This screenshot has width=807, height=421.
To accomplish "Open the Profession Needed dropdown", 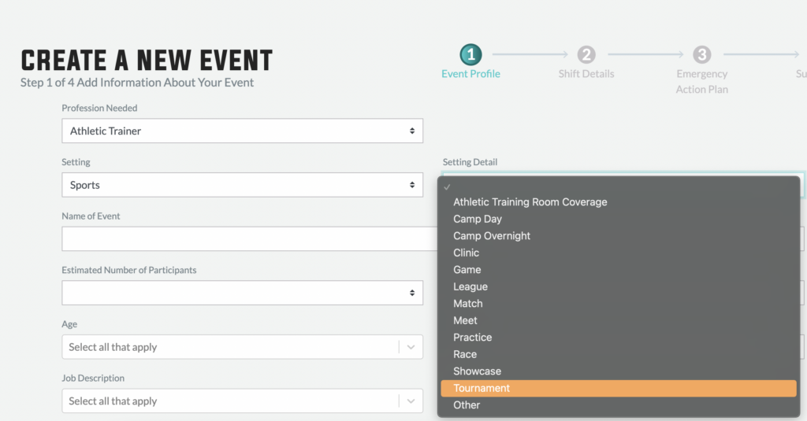I will (242, 131).
